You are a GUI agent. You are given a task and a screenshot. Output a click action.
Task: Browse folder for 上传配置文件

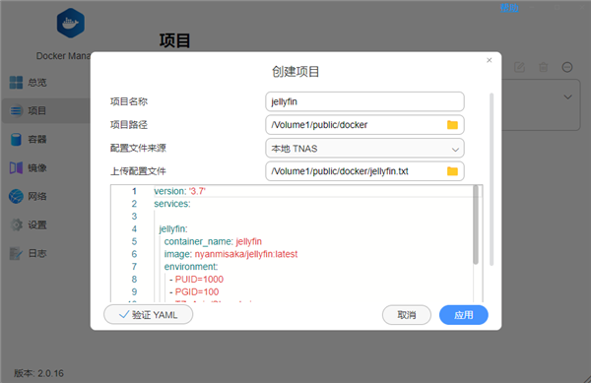452,171
